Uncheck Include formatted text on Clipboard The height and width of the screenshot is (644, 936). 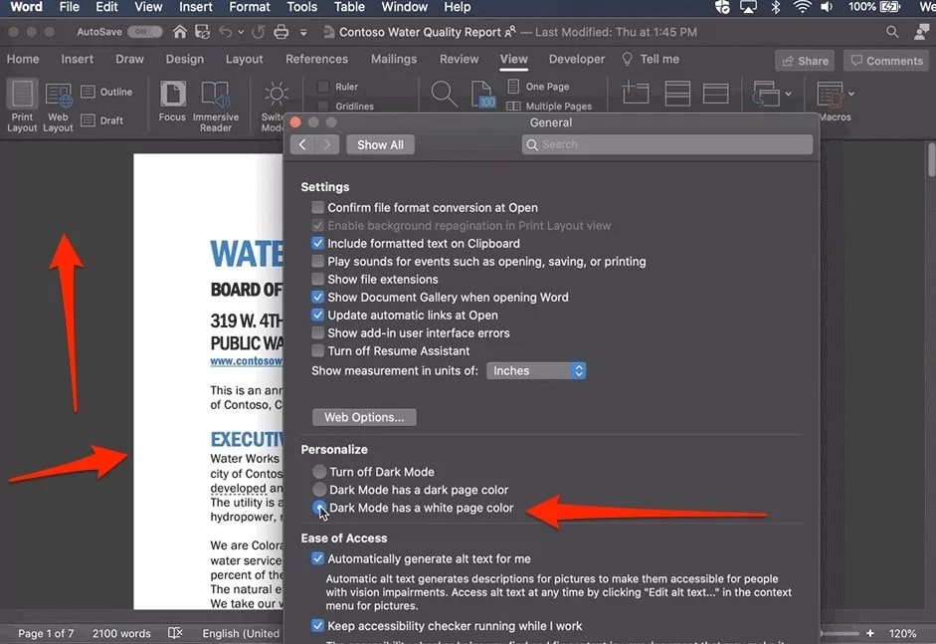317,243
